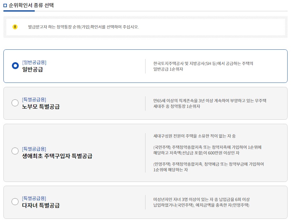
Task: Click description 미성년자인 자녀 3명 이상이 있는 자
Action: point(202,202)
